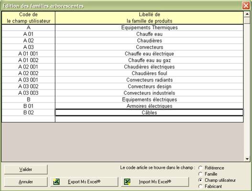Viewport: 252px width, 191px height.
Task: Click the empty code cell below B 02
Action: point(28,119)
